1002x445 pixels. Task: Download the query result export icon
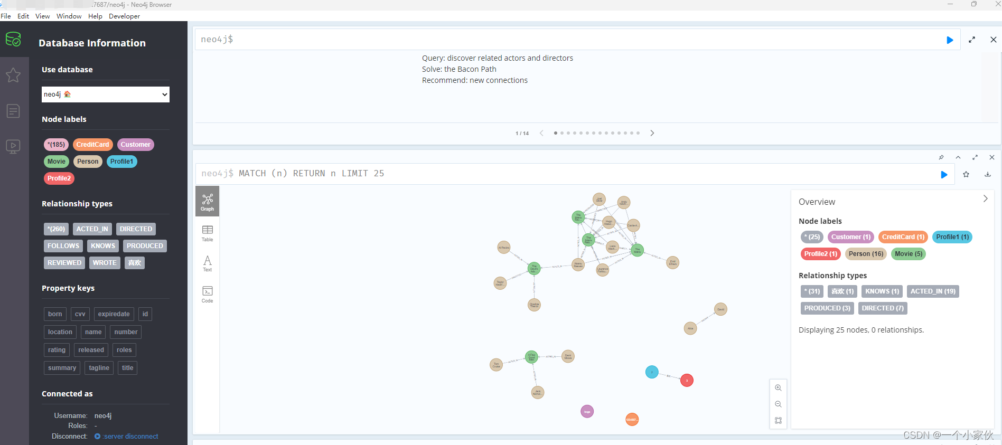[988, 175]
